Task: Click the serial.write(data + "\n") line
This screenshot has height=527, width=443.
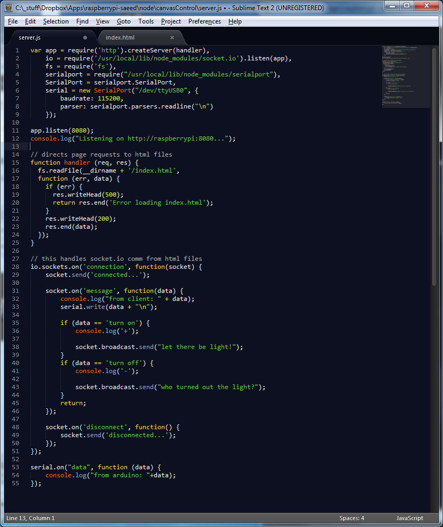Action: coord(109,307)
